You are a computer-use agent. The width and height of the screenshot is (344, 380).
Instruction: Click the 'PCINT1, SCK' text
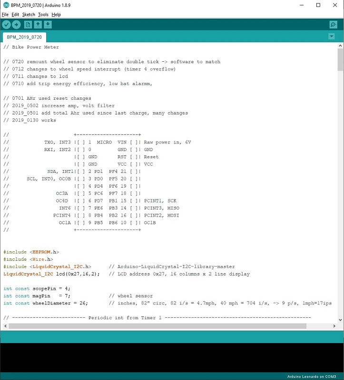pyautogui.click(x=160, y=200)
